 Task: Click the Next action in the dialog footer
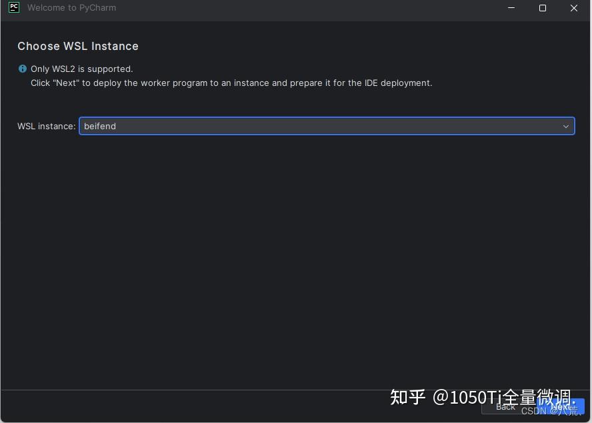click(x=560, y=406)
